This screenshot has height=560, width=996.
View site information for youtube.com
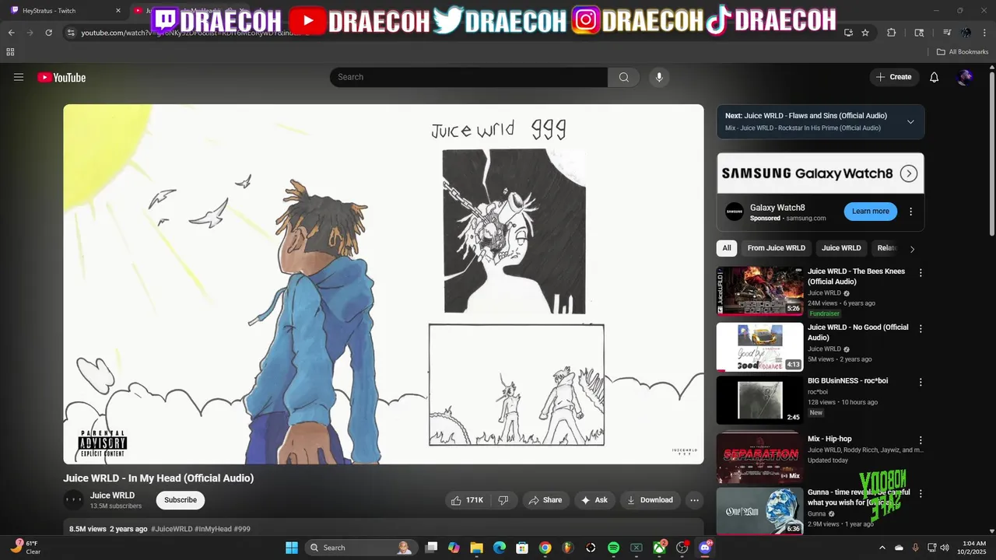point(71,33)
